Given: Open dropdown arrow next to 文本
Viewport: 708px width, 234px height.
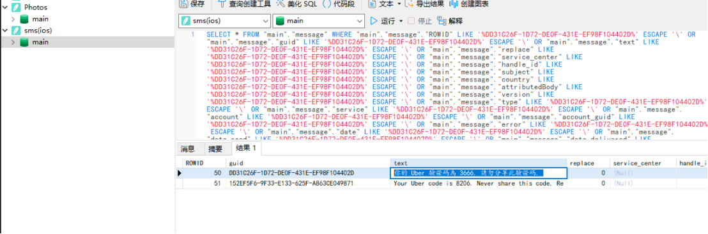Looking at the screenshot, I should pyautogui.click(x=399, y=4).
